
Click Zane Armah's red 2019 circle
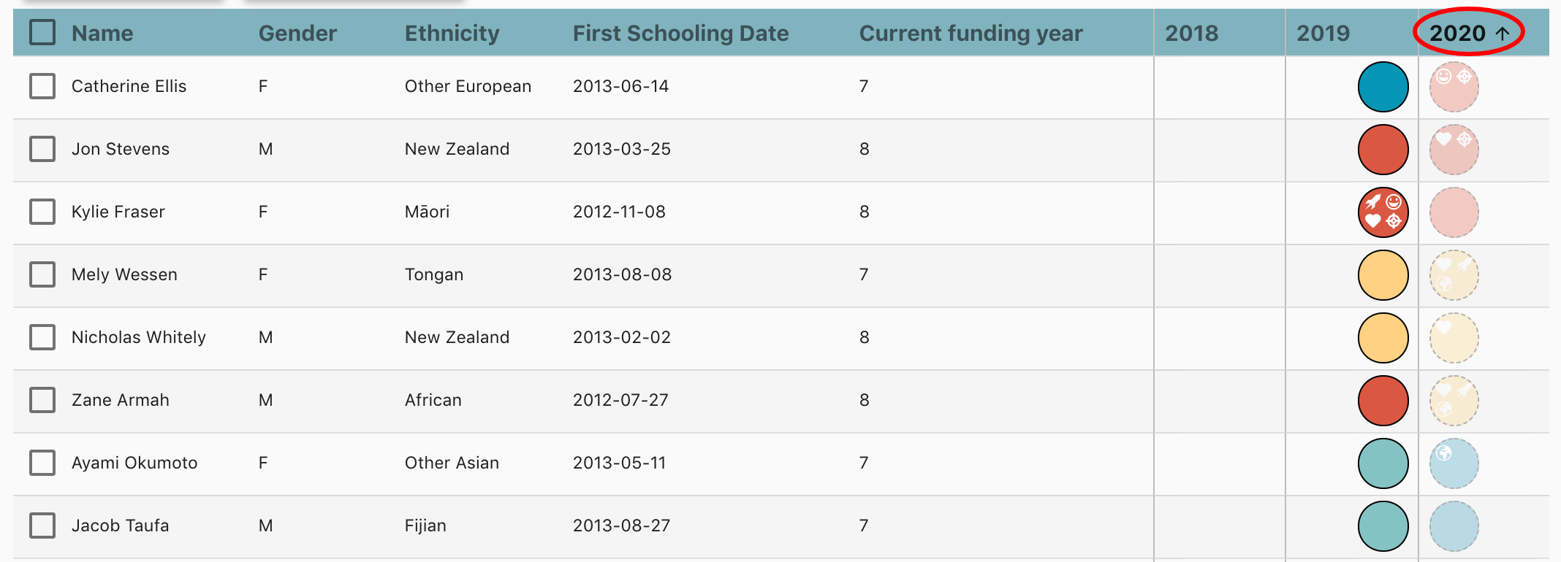coord(1383,401)
